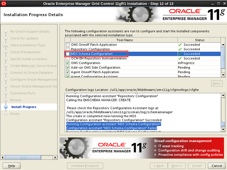Click green check icon in OCM EM Repository Instrumentation row
Screen dimensions: 227x170
point(180,58)
